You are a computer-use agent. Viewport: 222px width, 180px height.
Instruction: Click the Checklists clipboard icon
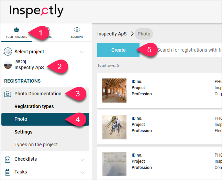pos(8,159)
